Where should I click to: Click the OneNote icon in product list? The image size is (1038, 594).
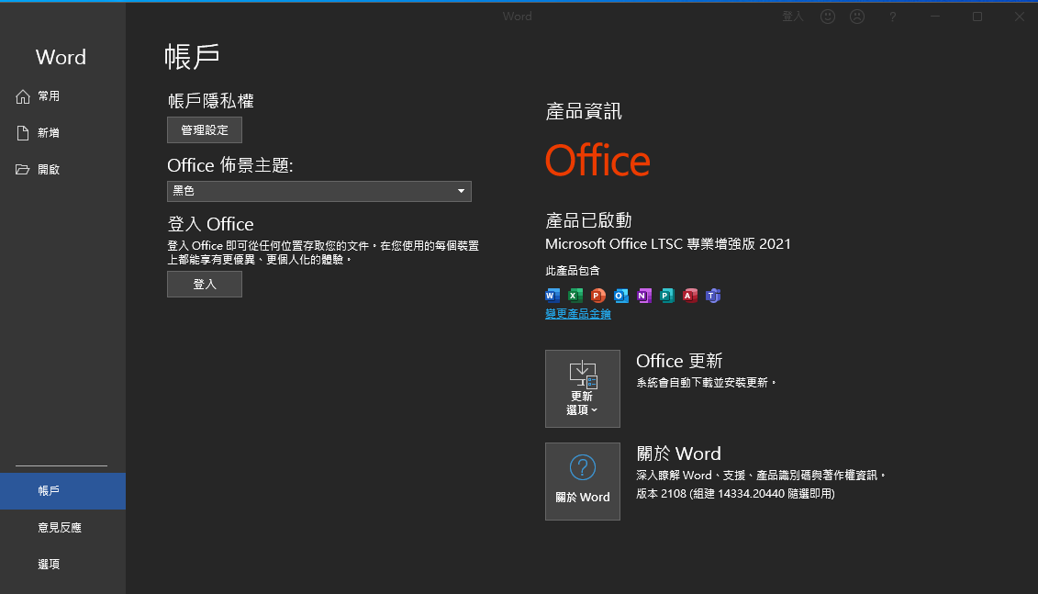click(x=644, y=296)
